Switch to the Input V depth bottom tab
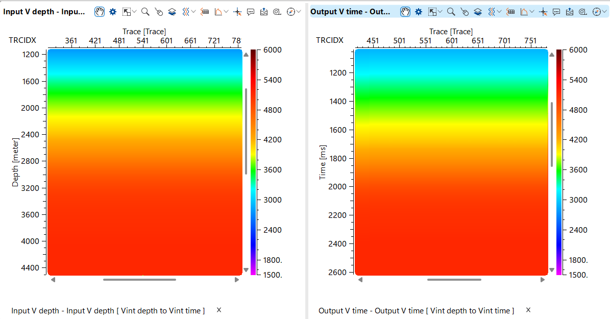This screenshot has height=319, width=610. (x=108, y=310)
